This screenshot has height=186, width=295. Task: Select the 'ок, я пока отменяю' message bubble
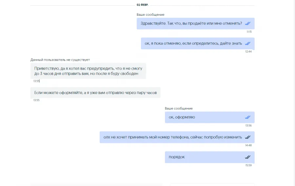(x=198, y=43)
